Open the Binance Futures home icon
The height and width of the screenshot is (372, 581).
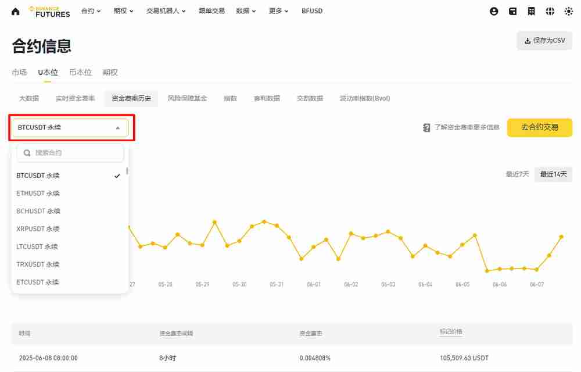(15, 10)
